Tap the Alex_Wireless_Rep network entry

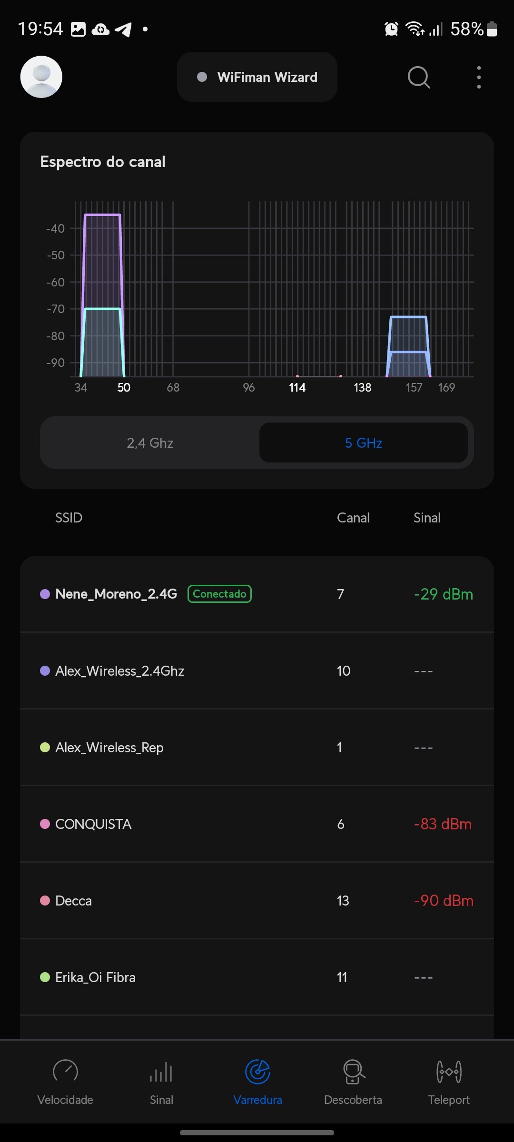click(257, 748)
